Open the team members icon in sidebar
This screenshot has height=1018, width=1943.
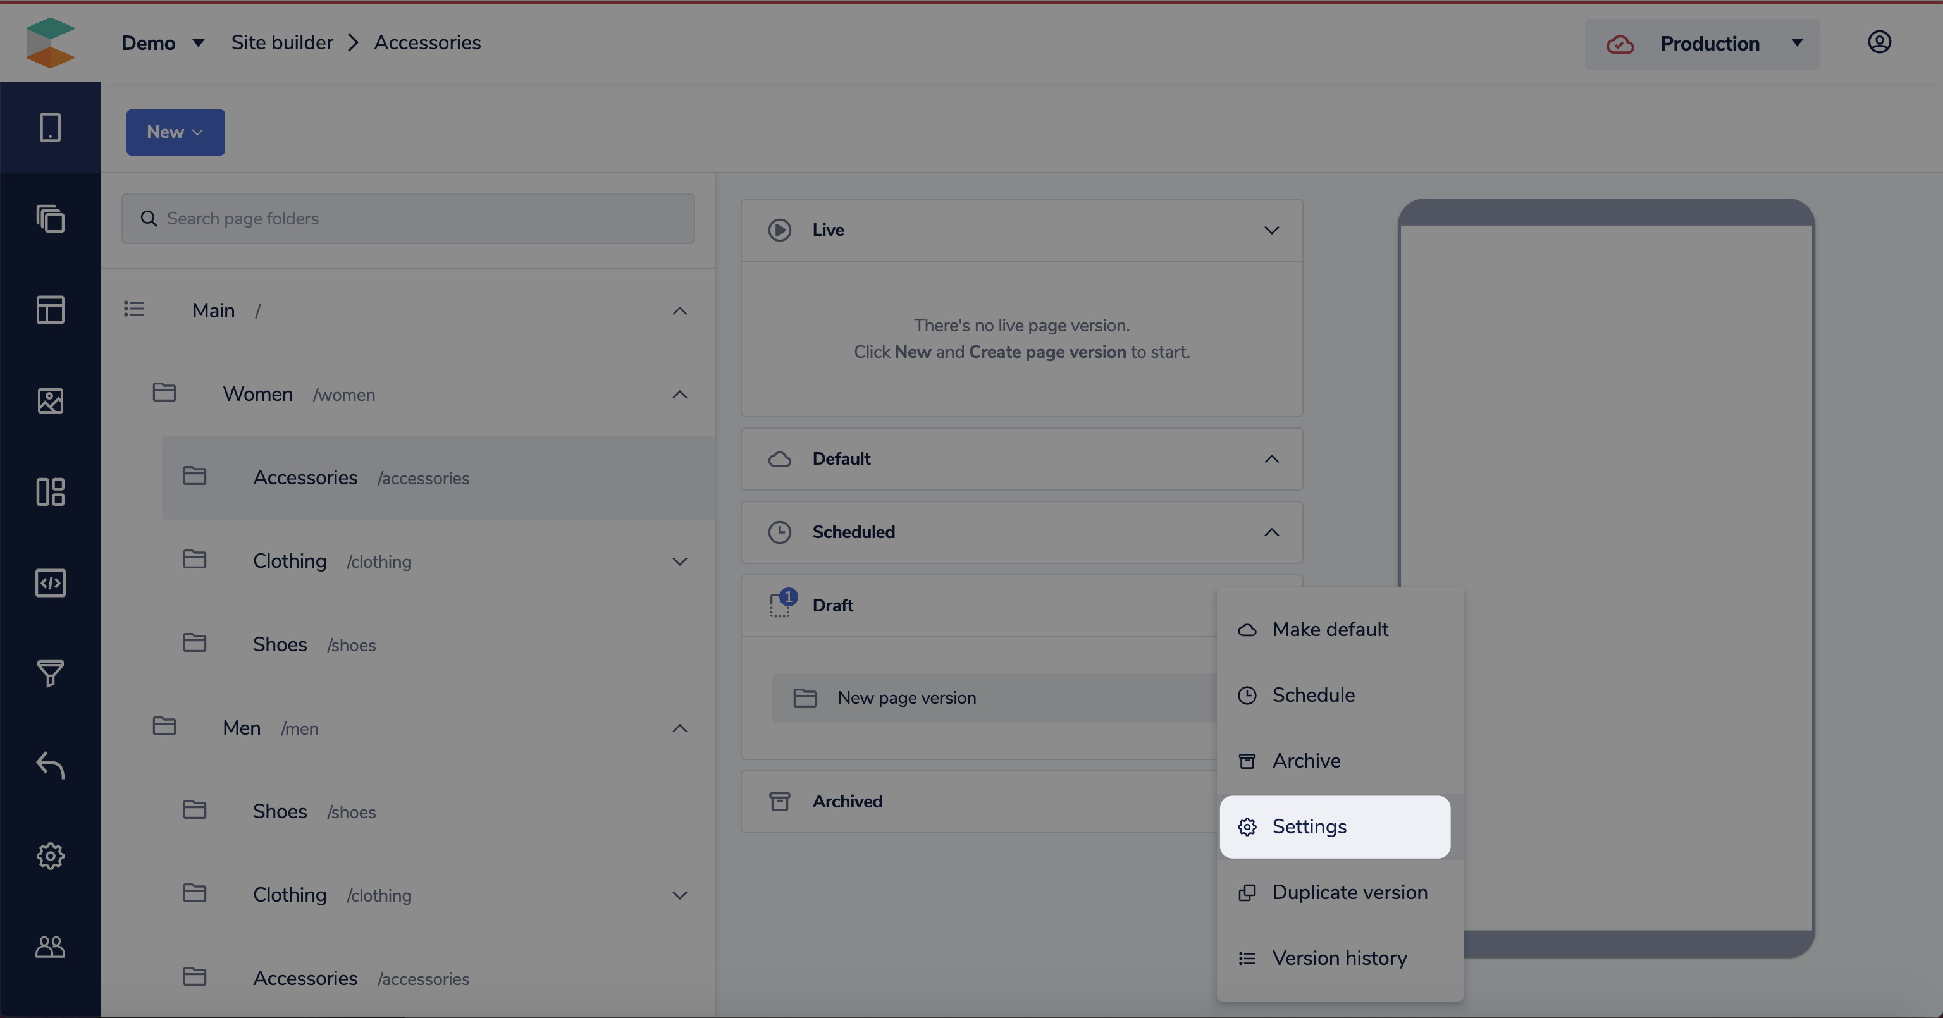coord(50,947)
